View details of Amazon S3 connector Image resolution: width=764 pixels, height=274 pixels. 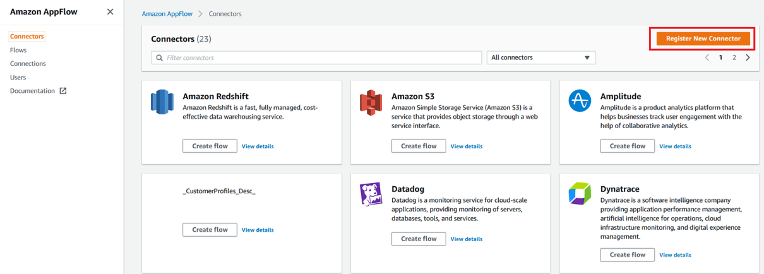tap(466, 146)
